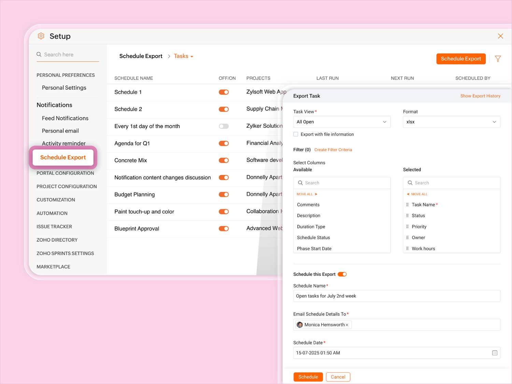Open Show Export History link
Screen dimensions: 512x384
pos(480,96)
